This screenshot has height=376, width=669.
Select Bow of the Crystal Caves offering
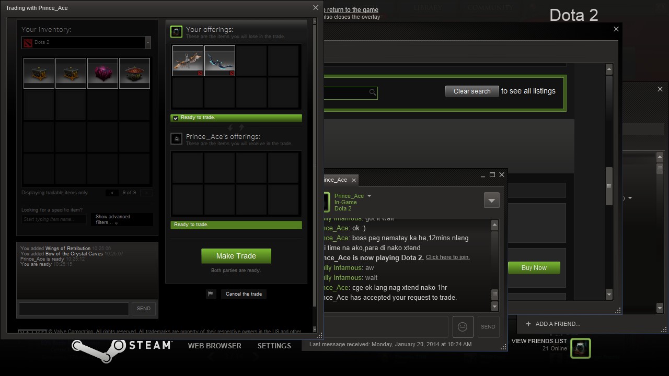[x=220, y=61]
